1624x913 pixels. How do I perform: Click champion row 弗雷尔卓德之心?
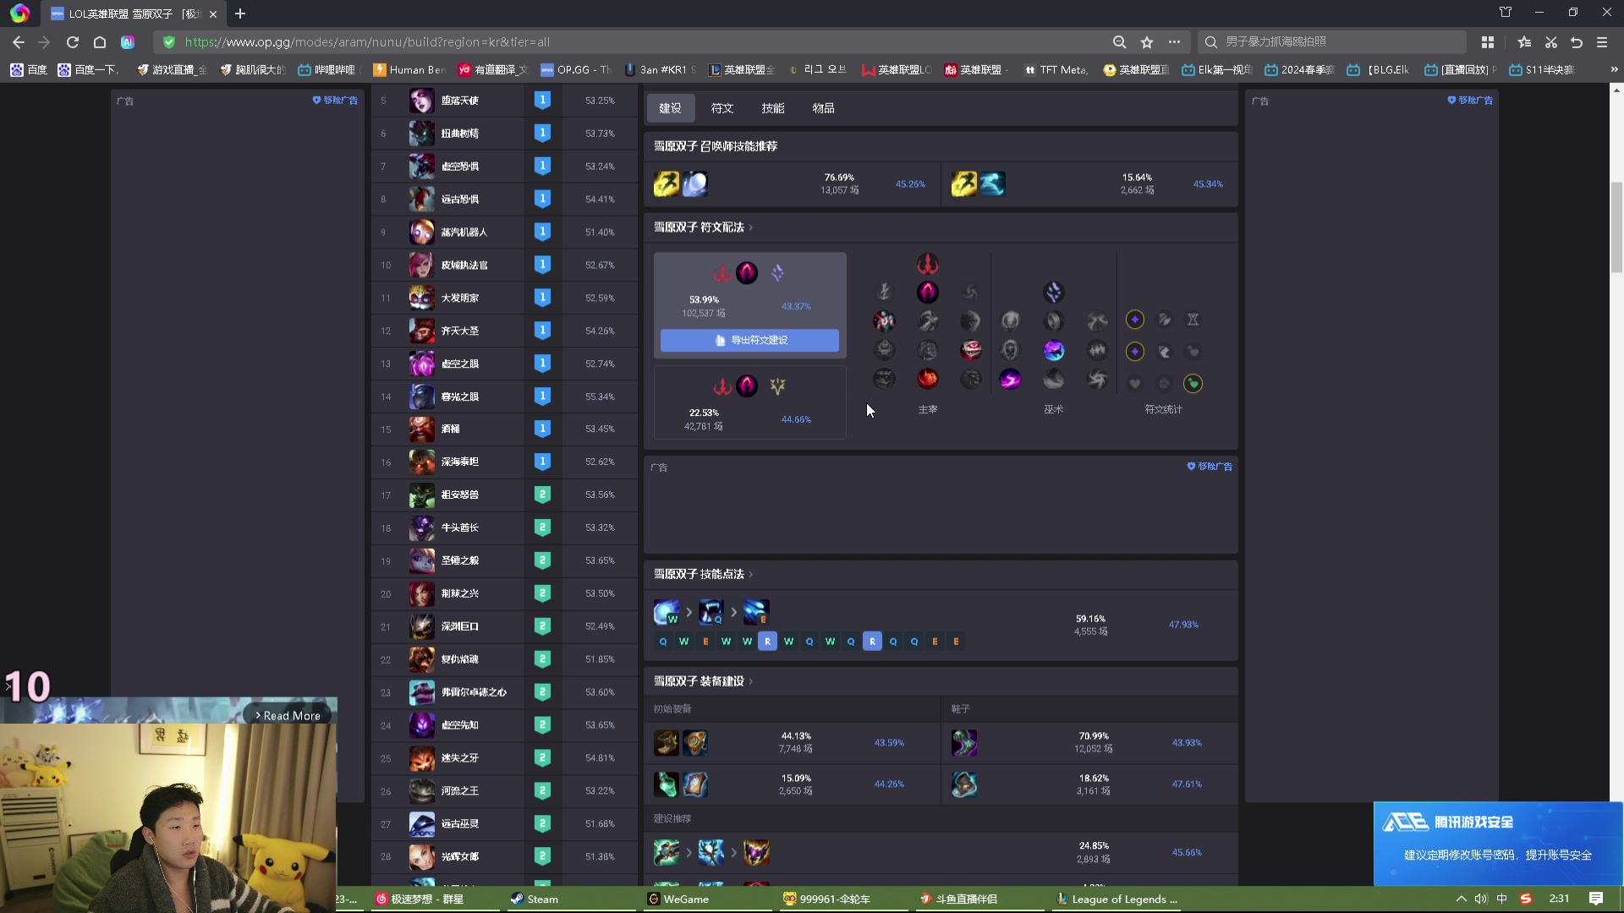[x=504, y=692]
